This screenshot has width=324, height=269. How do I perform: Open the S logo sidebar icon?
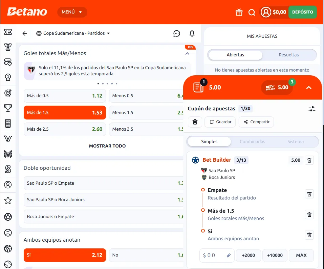(x=8, y=169)
